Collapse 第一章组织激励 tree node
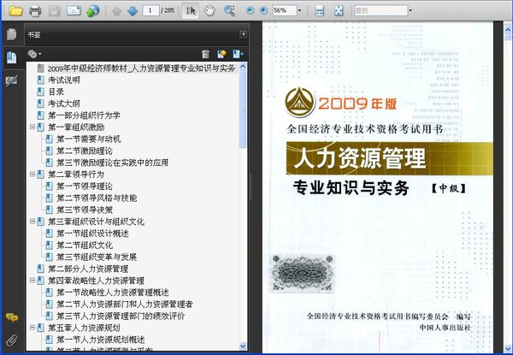 click(32, 127)
